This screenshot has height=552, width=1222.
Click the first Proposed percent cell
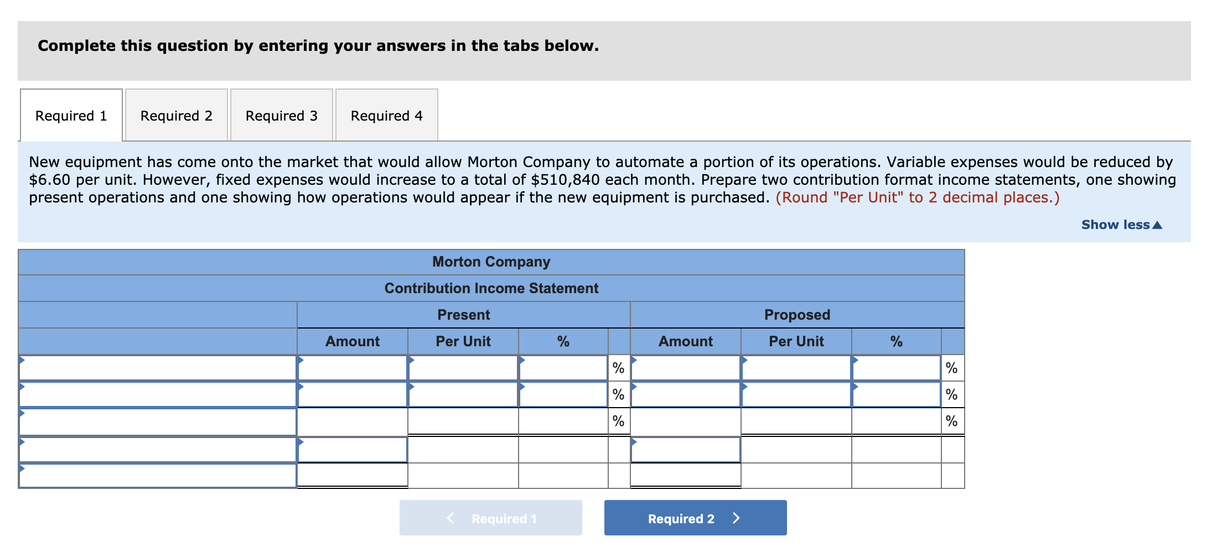click(x=897, y=367)
